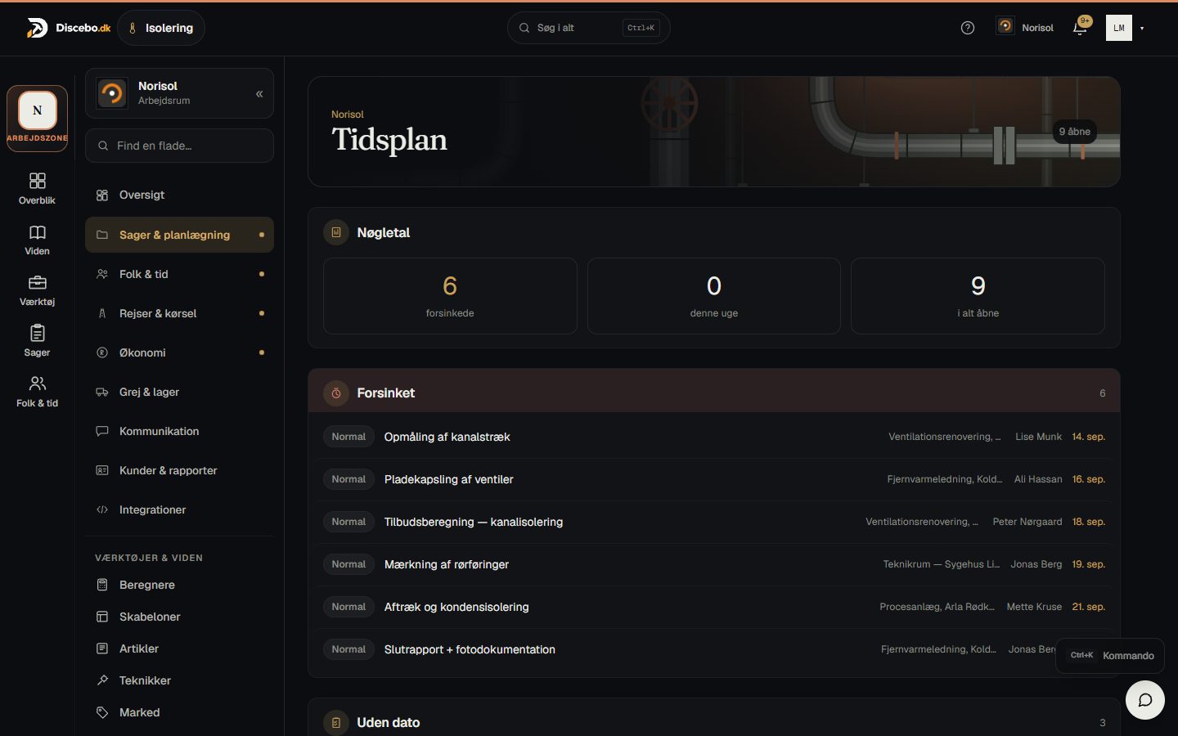1178x736 pixels.
Task: Open the LM user menu dropdown arrow
Action: (x=1142, y=28)
